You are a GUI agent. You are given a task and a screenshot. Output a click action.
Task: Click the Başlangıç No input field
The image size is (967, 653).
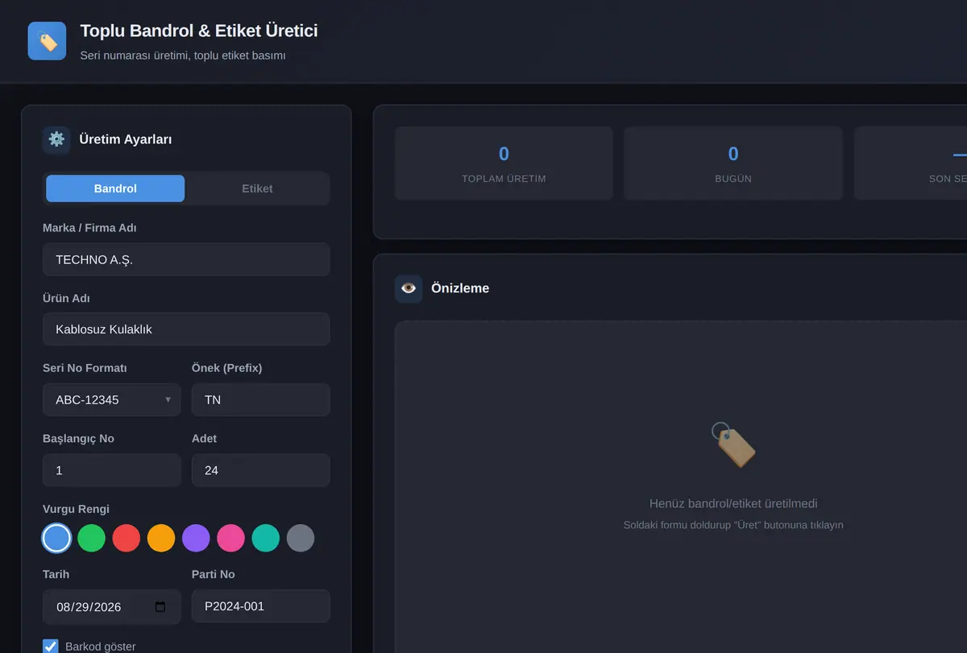pos(112,470)
